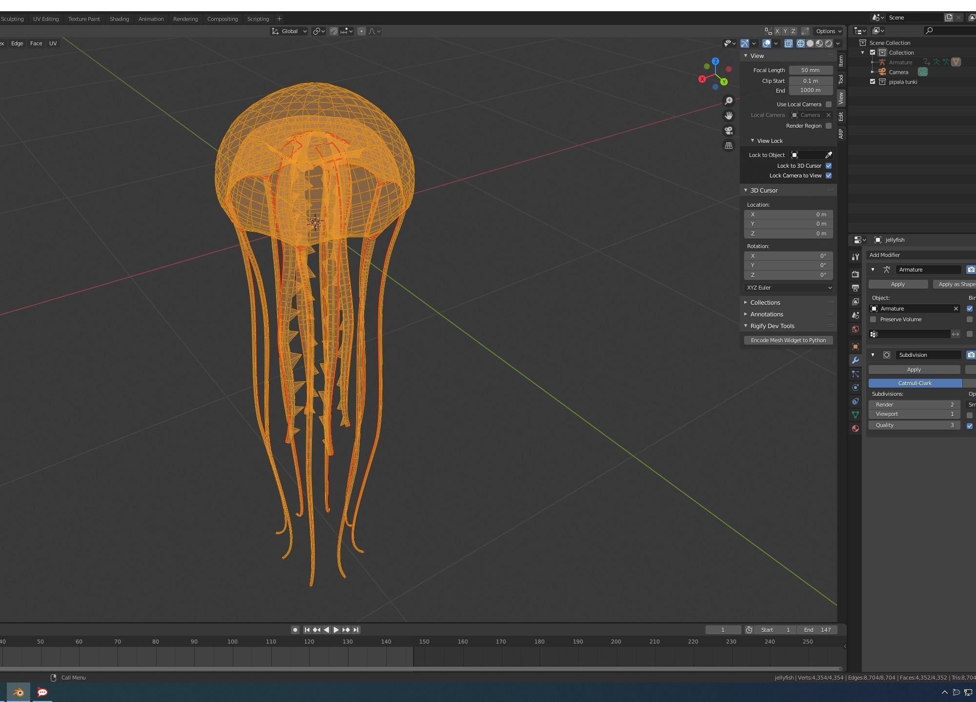Image resolution: width=976 pixels, height=702 pixels.
Task: Open the Face menu
Action: coord(36,43)
